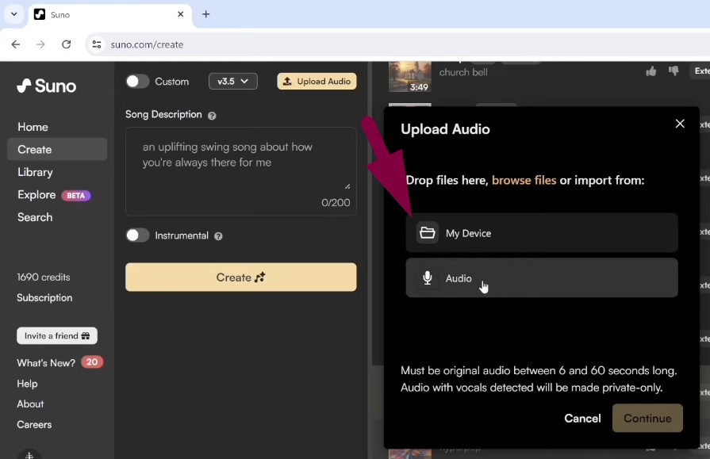Click the Upload Audio button
This screenshot has width=710, height=459.
click(x=317, y=82)
